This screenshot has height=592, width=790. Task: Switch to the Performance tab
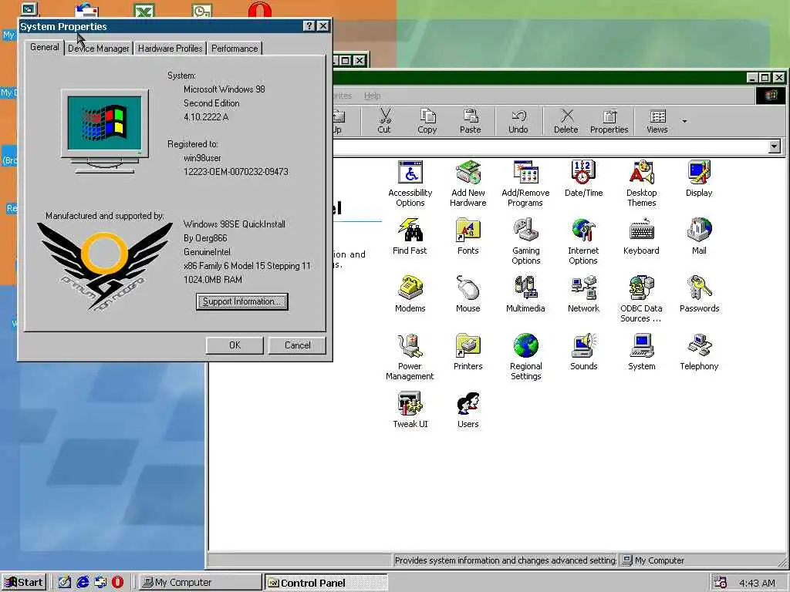point(235,49)
